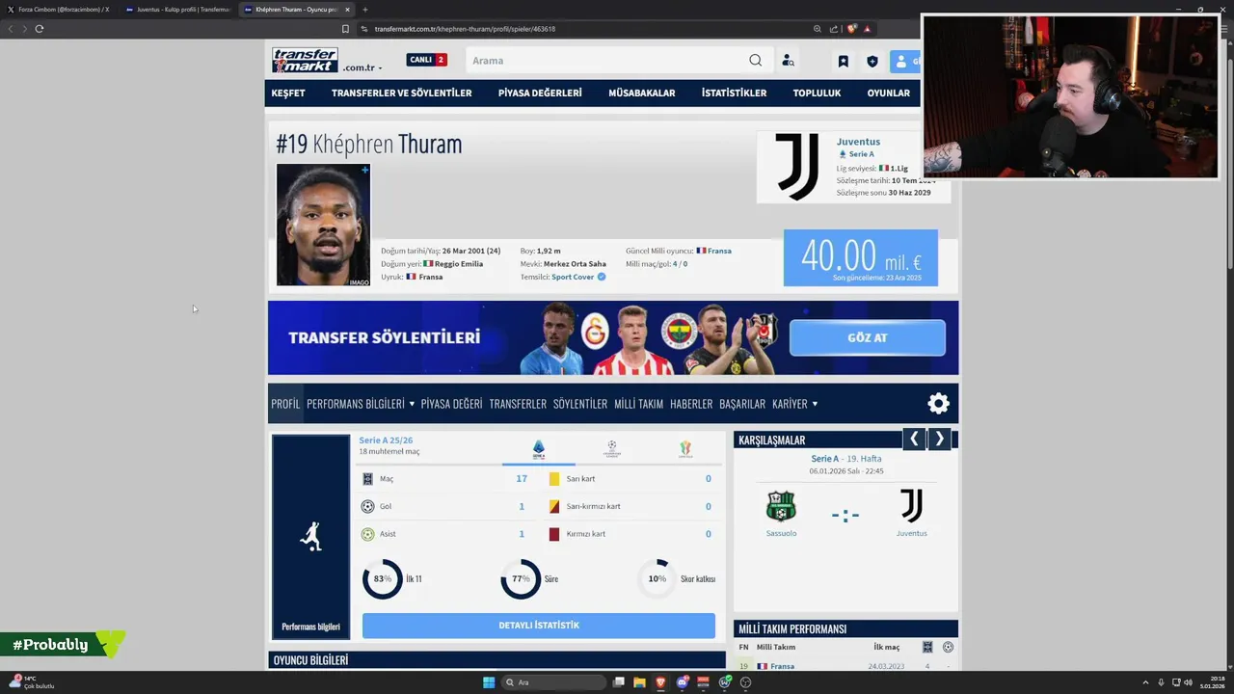1234x694 pixels.
Task: Select the BAŞARILAR tab
Action: [x=742, y=404]
